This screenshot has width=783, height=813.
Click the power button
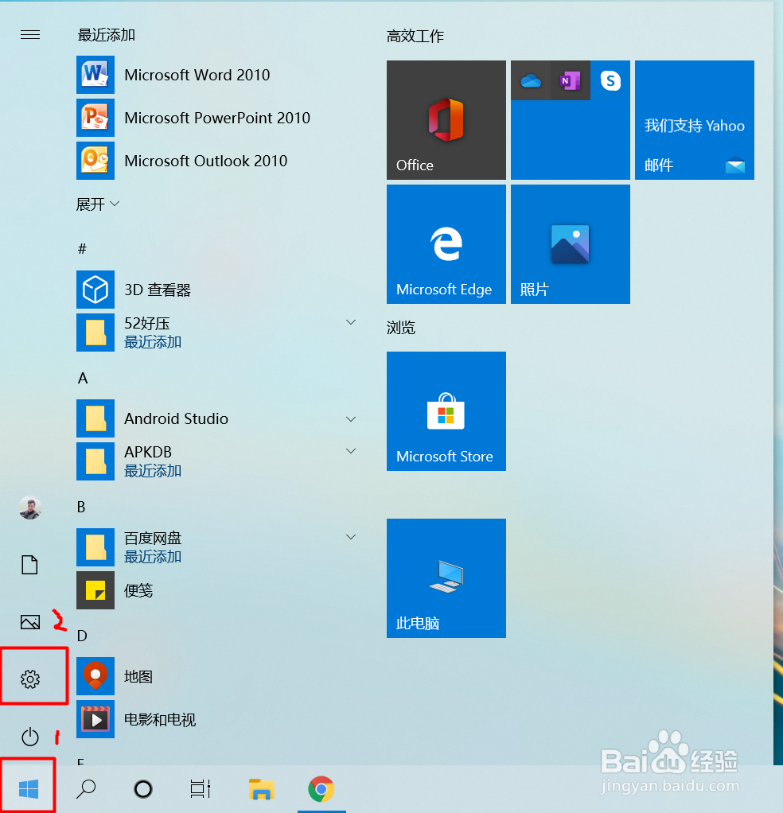click(x=31, y=737)
